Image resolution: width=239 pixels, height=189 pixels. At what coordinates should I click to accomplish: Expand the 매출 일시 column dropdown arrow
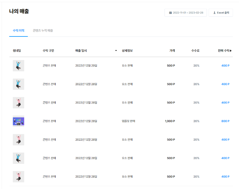pyautogui.click(x=116, y=51)
